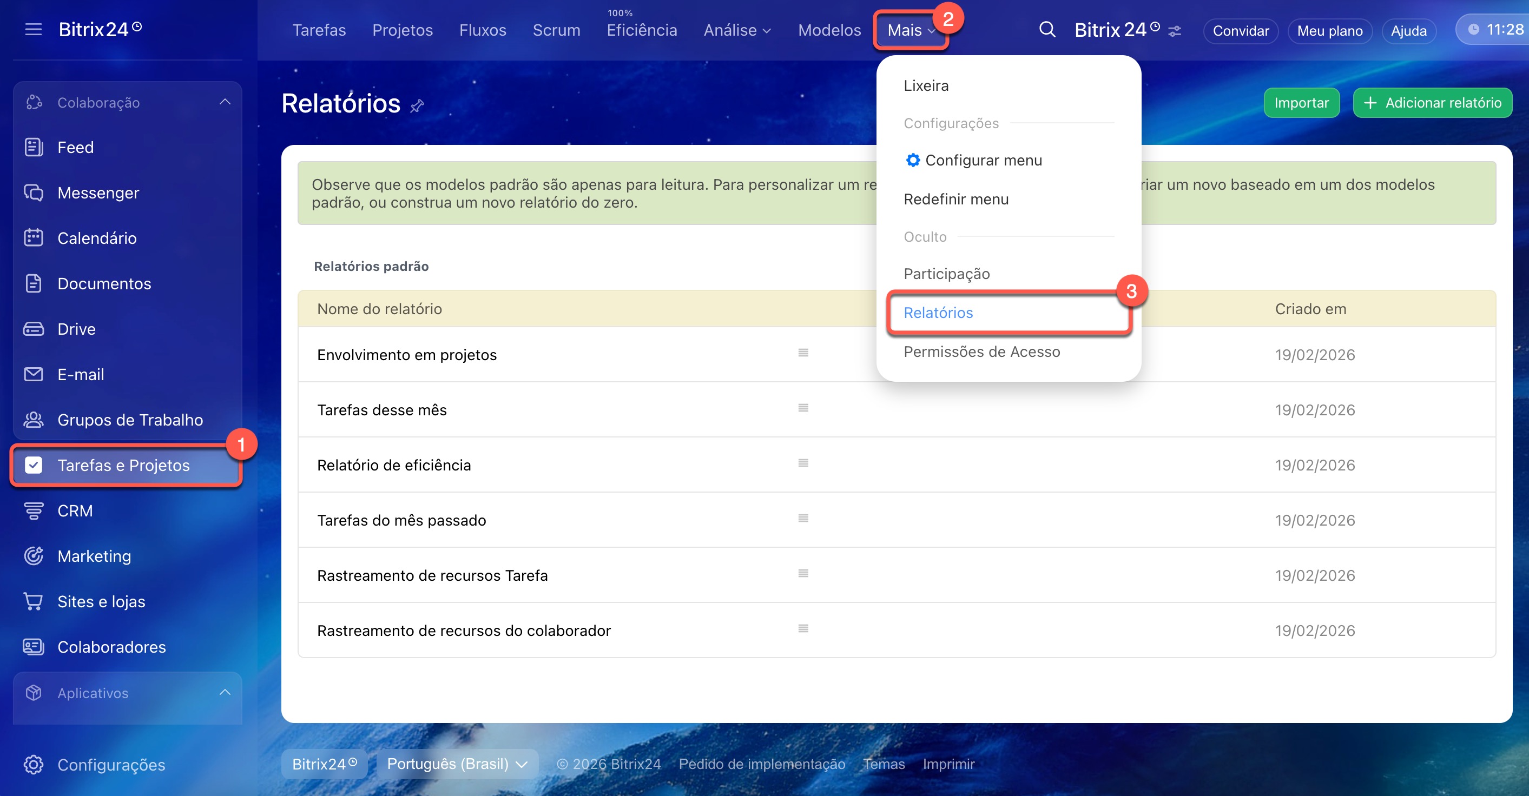Screen dimensions: 1529x796
Task: Open the CRM sidebar item
Action: click(x=75, y=510)
